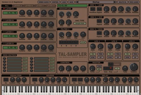Click the EMBED AUDIO button
Viewport: 141px width, 95px height.
[x=44, y=2]
